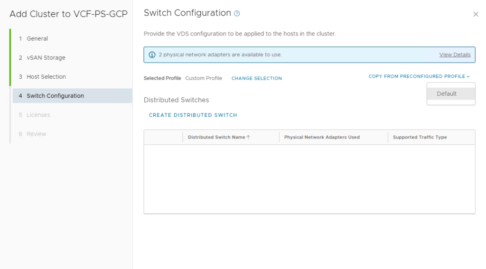Viewport: 486px width, 269px height.
Task: Expand Copy From Preconfigured Profile dropdown
Action: click(419, 76)
